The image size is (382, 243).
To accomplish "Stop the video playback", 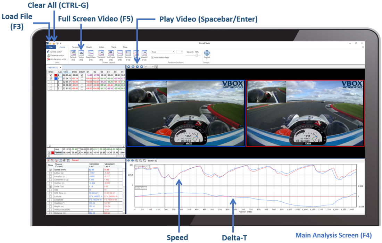I will [133, 67].
